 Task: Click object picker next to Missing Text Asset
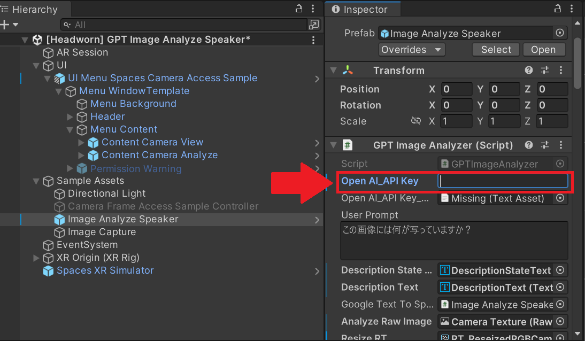(x=560, y=198)
